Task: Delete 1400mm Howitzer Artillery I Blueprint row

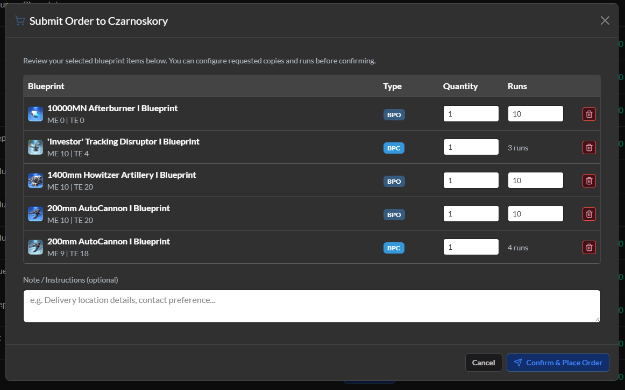Action: pos(589,180)
